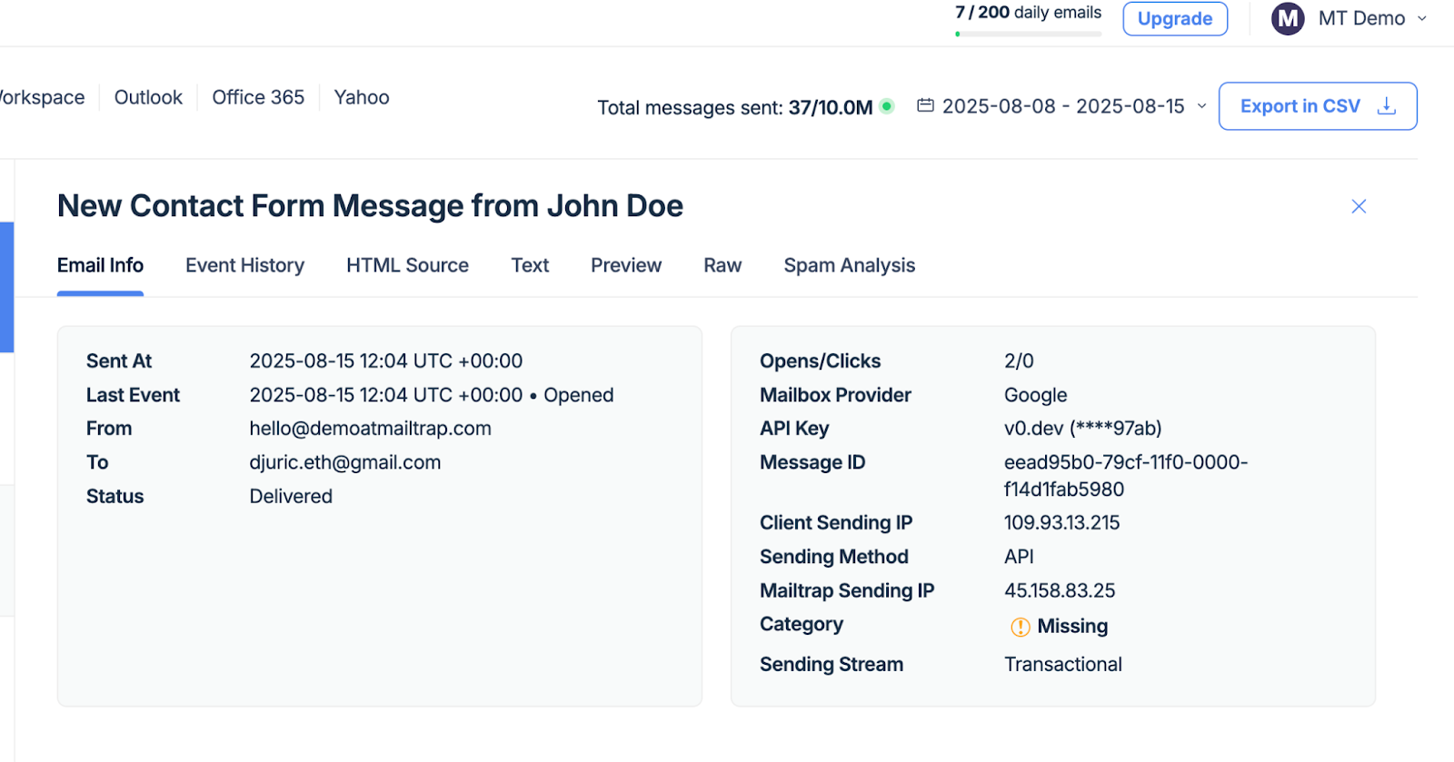Click the Upgrade button
Viewport: 1454px width, 762px height.
tap(1174, 19)
